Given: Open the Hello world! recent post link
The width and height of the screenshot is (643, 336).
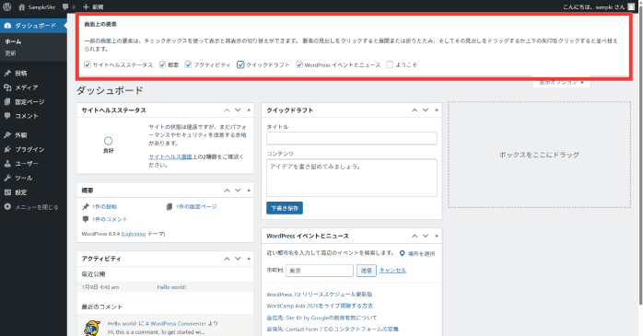Looking at the screenshot, I should 171,287.
